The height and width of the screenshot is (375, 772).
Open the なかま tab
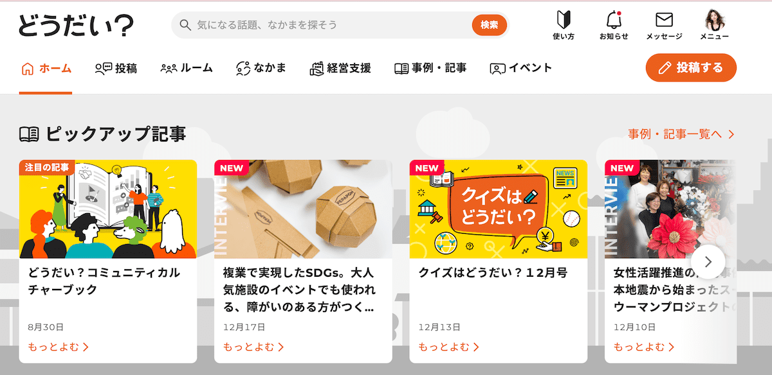pyautogui.click(x=261, y=68)
